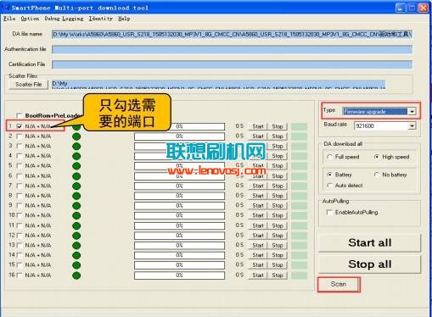Toggle the BootRom+PreLoader checkbox

click(x=19, y=115)
